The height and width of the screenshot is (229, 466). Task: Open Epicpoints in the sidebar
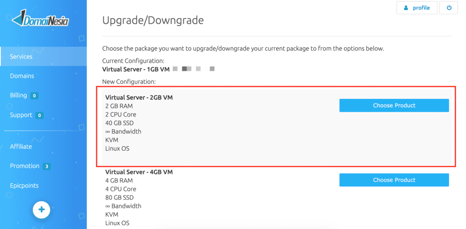[x=25, y=186]
